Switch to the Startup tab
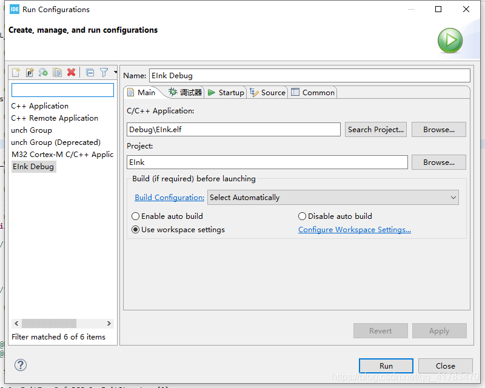 click(226, 93)
